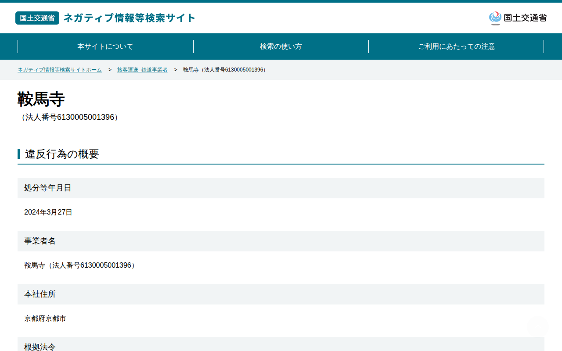
Task: Open the ご利用にあたっての注意 menu item
Action: [457, 47]
